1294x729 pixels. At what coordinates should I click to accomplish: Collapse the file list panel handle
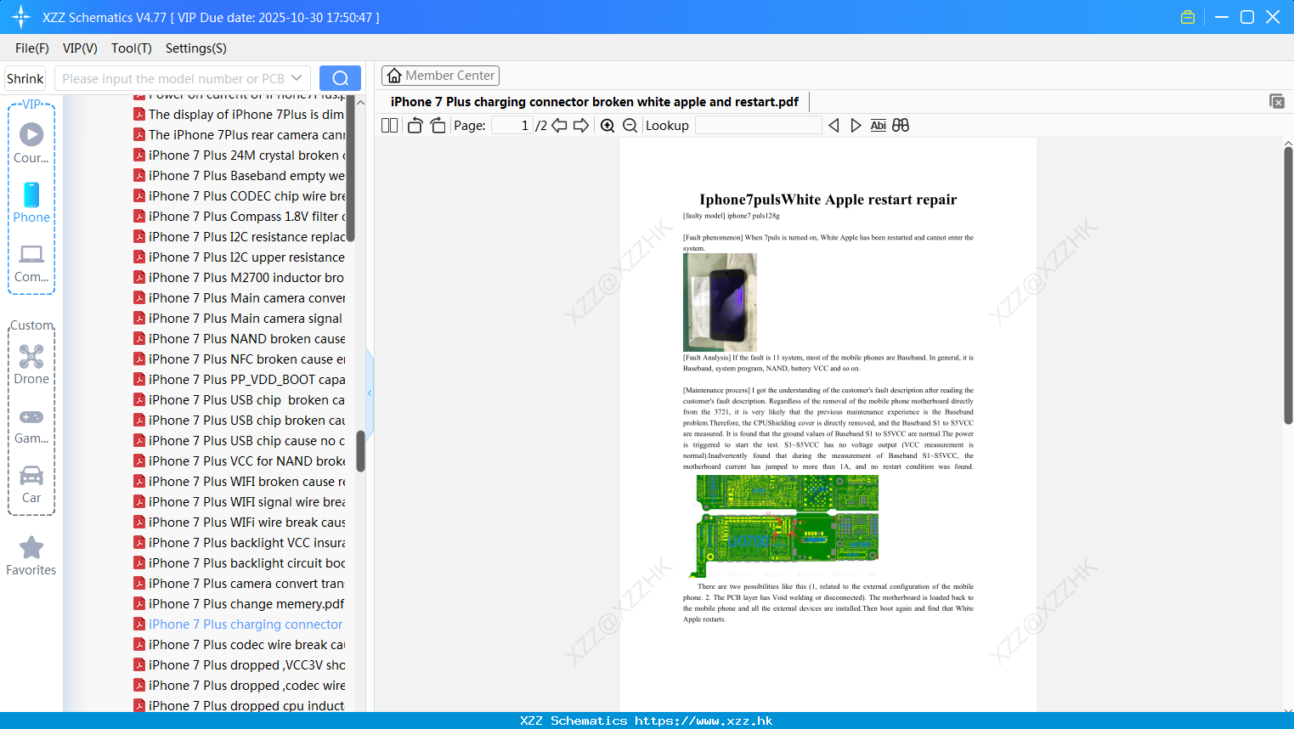370,393
